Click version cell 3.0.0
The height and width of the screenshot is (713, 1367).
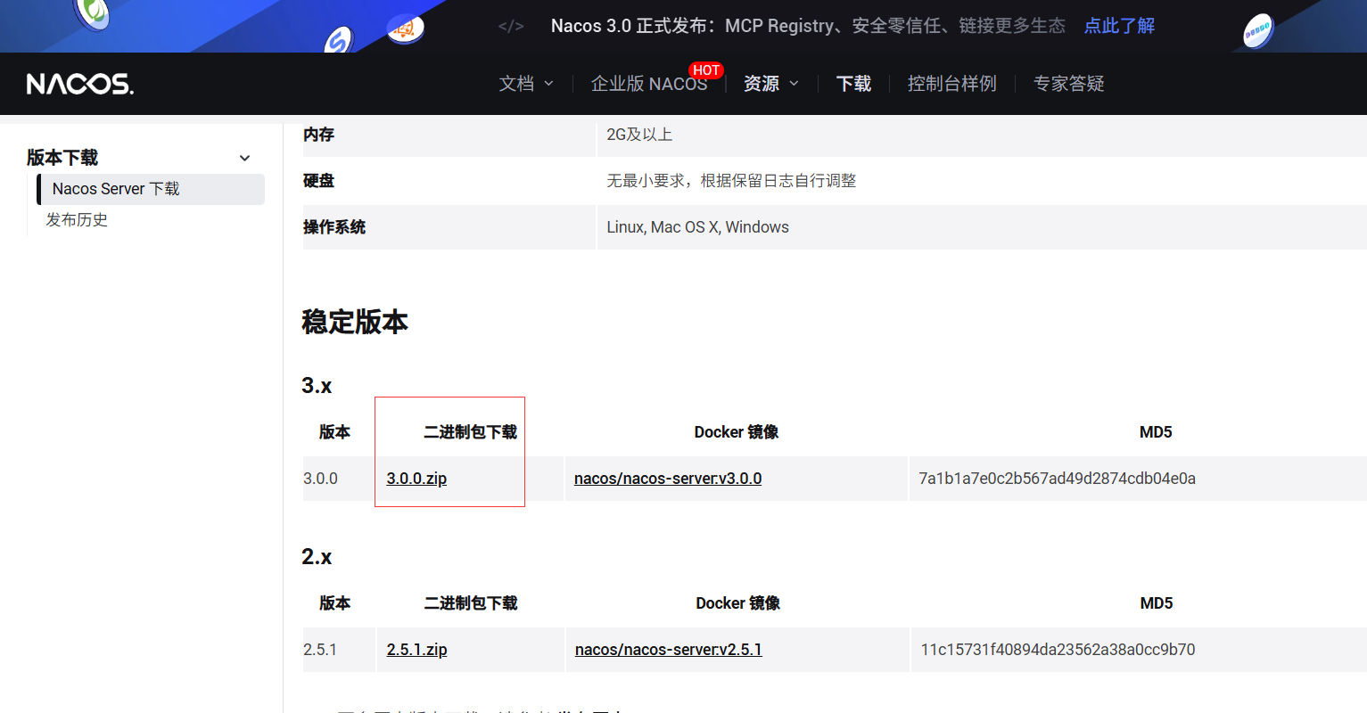point(320,479)
